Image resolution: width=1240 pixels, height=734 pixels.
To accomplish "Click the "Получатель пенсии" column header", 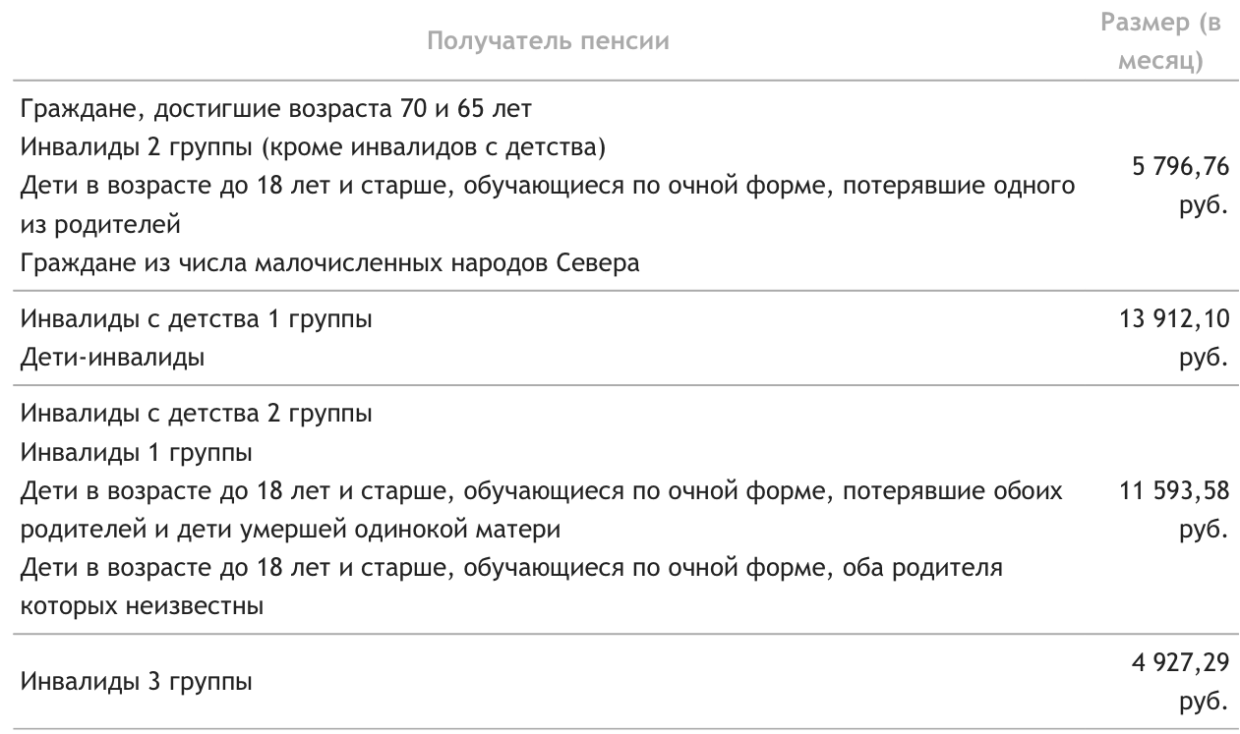I will pos(549,41).
